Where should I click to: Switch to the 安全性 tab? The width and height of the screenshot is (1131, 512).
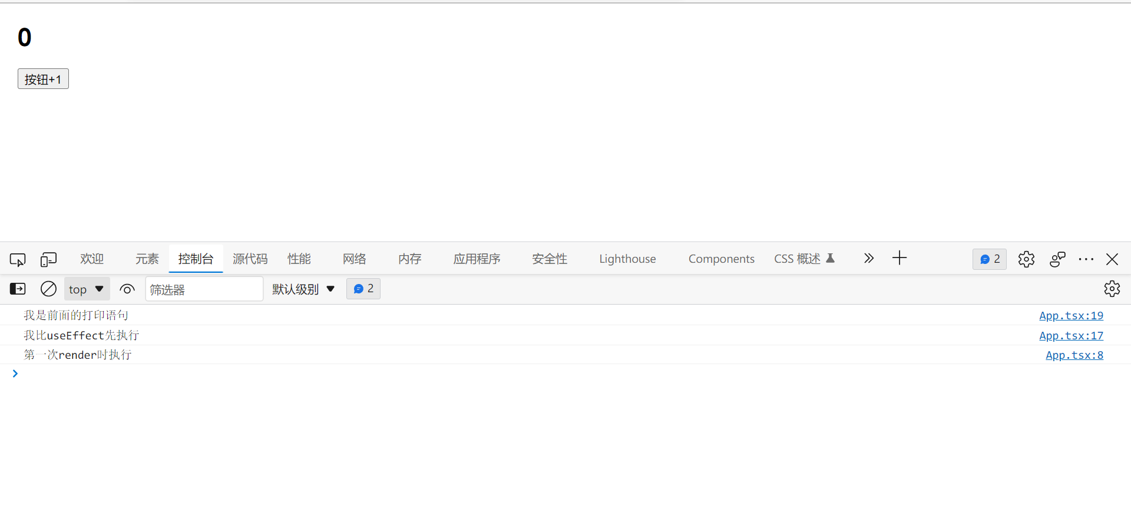549,259
